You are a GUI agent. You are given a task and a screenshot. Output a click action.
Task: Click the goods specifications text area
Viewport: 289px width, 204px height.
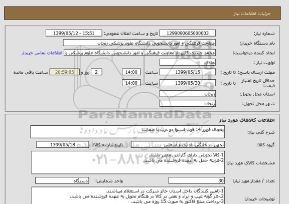128,162
